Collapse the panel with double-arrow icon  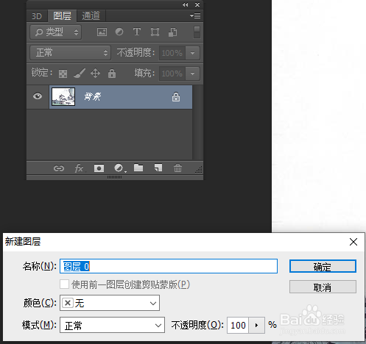[x=186, y=5]
